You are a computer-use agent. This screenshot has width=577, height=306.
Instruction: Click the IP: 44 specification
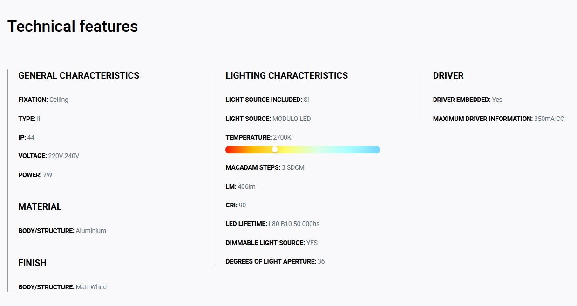point(27,137)
